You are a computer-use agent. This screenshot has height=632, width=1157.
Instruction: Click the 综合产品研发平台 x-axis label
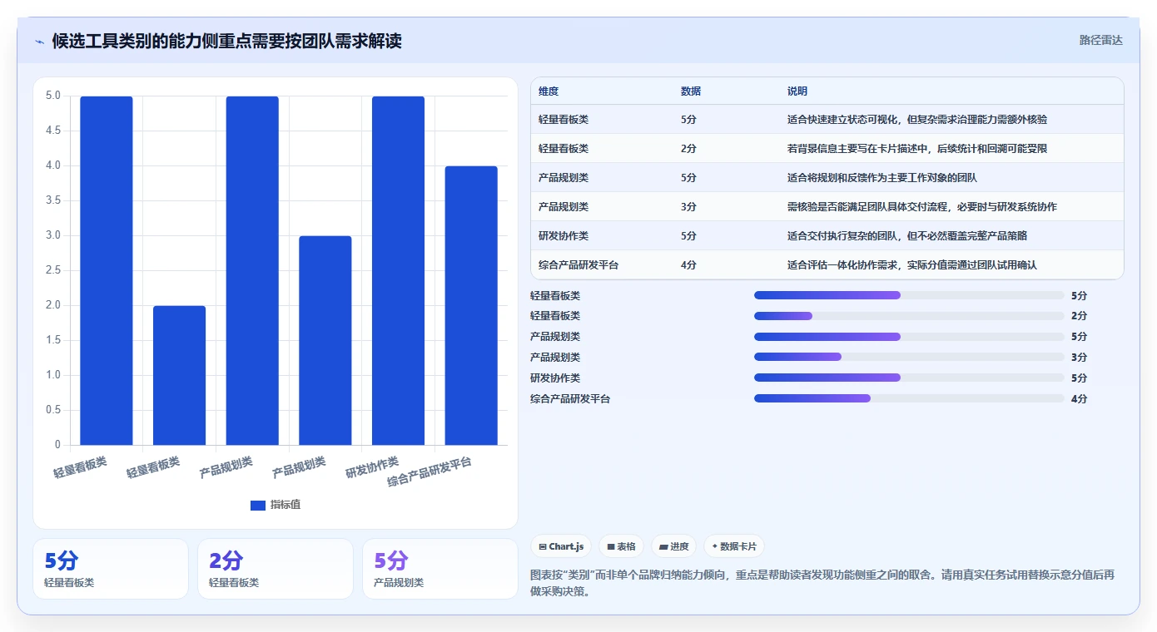click(430, 472)
